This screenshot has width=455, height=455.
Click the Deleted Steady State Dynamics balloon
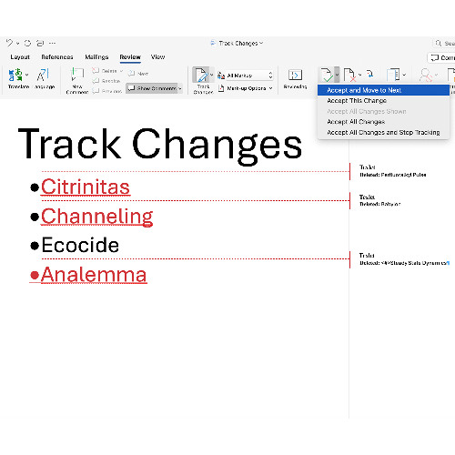pos(404,259)
